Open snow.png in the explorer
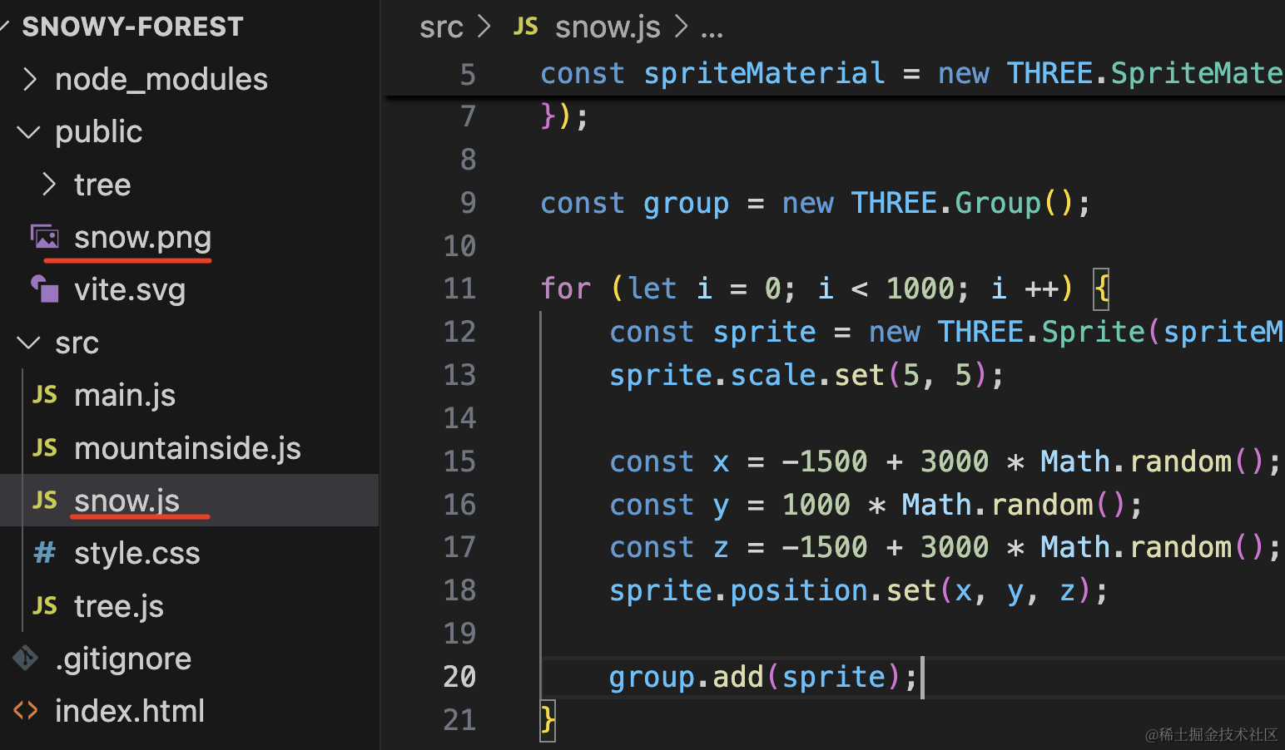Viewport: 1285px width, 750px height. (142, 238)
